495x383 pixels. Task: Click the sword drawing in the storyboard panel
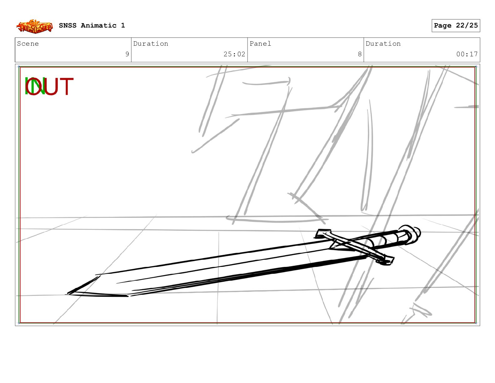pyautogui.click(x=243, y=261)
